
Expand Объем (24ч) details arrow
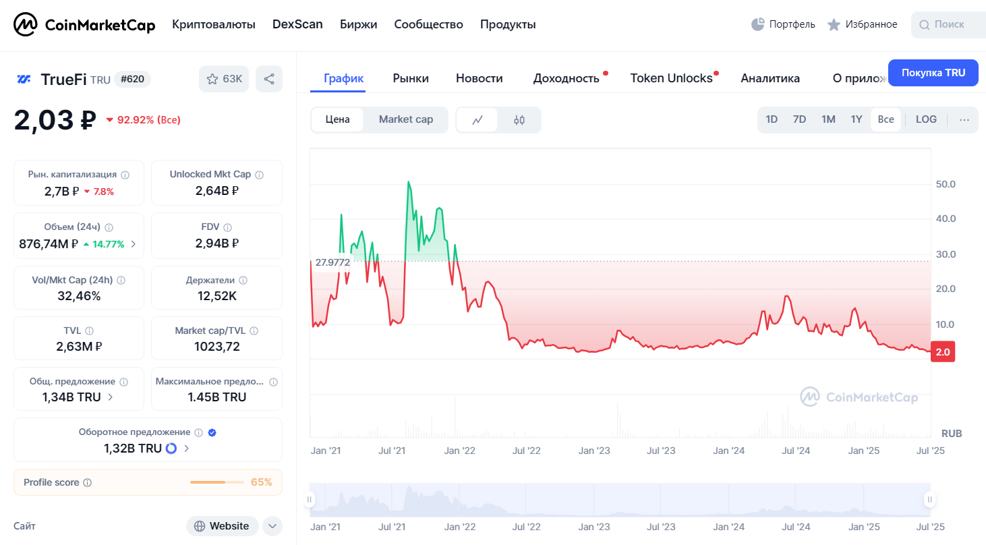[133, 244]
